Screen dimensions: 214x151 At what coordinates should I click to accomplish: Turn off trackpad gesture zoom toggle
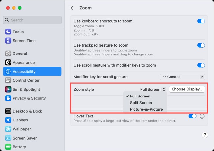201,45
